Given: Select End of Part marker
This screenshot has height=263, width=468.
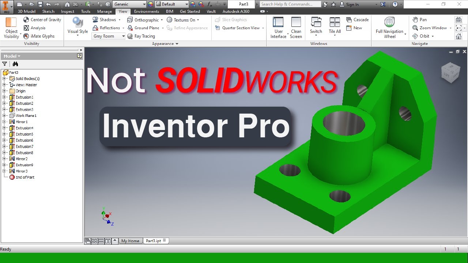Looking at the screenshot, I should 25,177.
